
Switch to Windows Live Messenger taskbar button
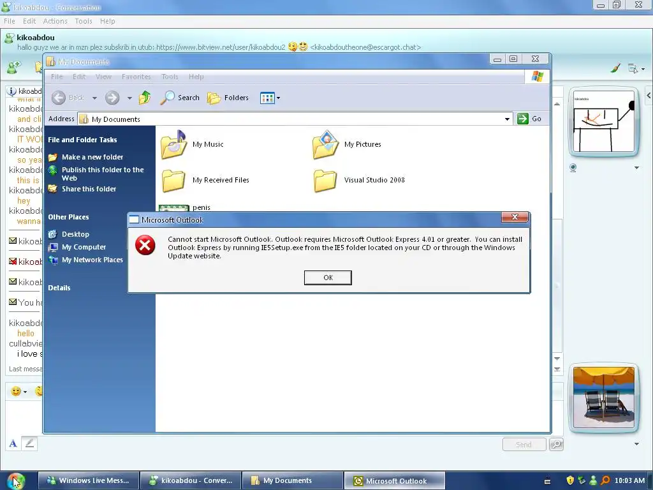pos(89,481)
